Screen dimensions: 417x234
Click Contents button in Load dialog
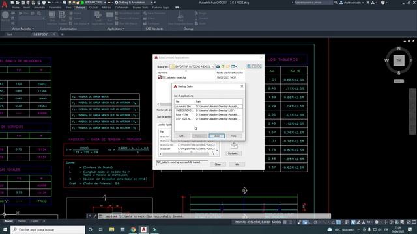(x=233, y=153)
